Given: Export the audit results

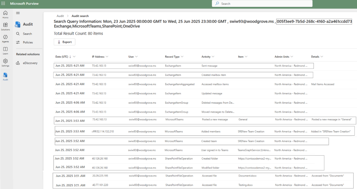Looking at the screenshot, I should [64, 42].
